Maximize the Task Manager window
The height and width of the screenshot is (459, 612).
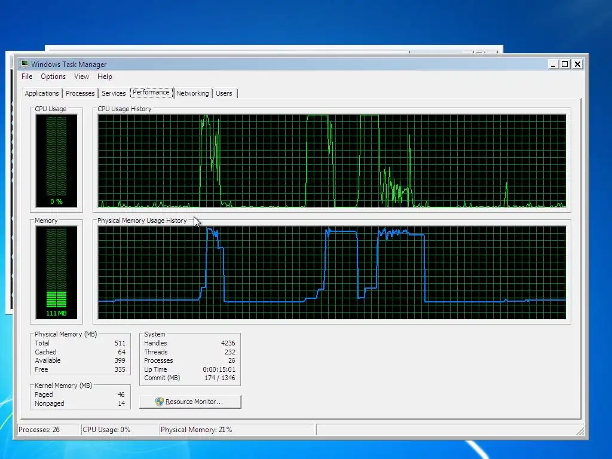click(565, 65)
